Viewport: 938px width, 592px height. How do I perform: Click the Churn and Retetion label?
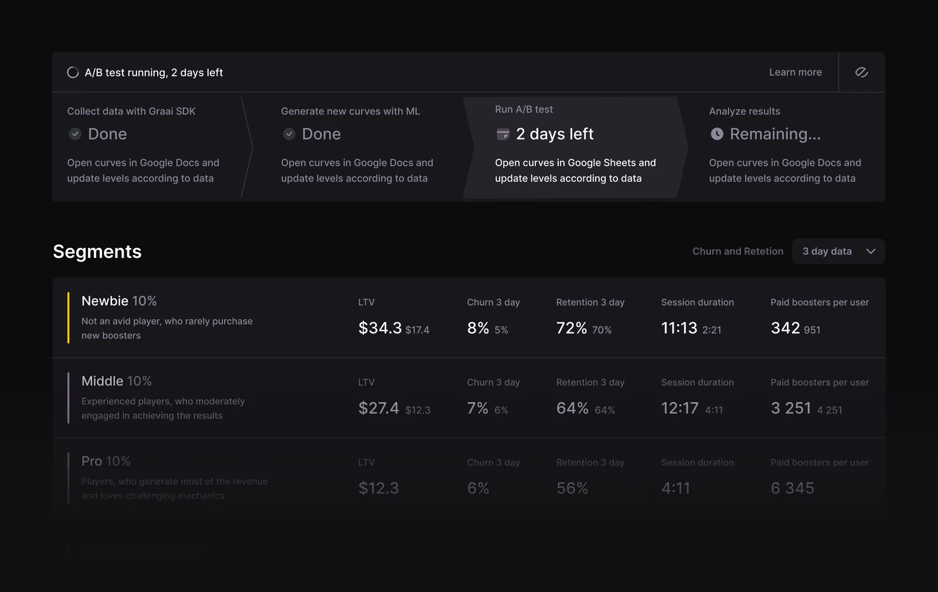[x=738, y=251]
